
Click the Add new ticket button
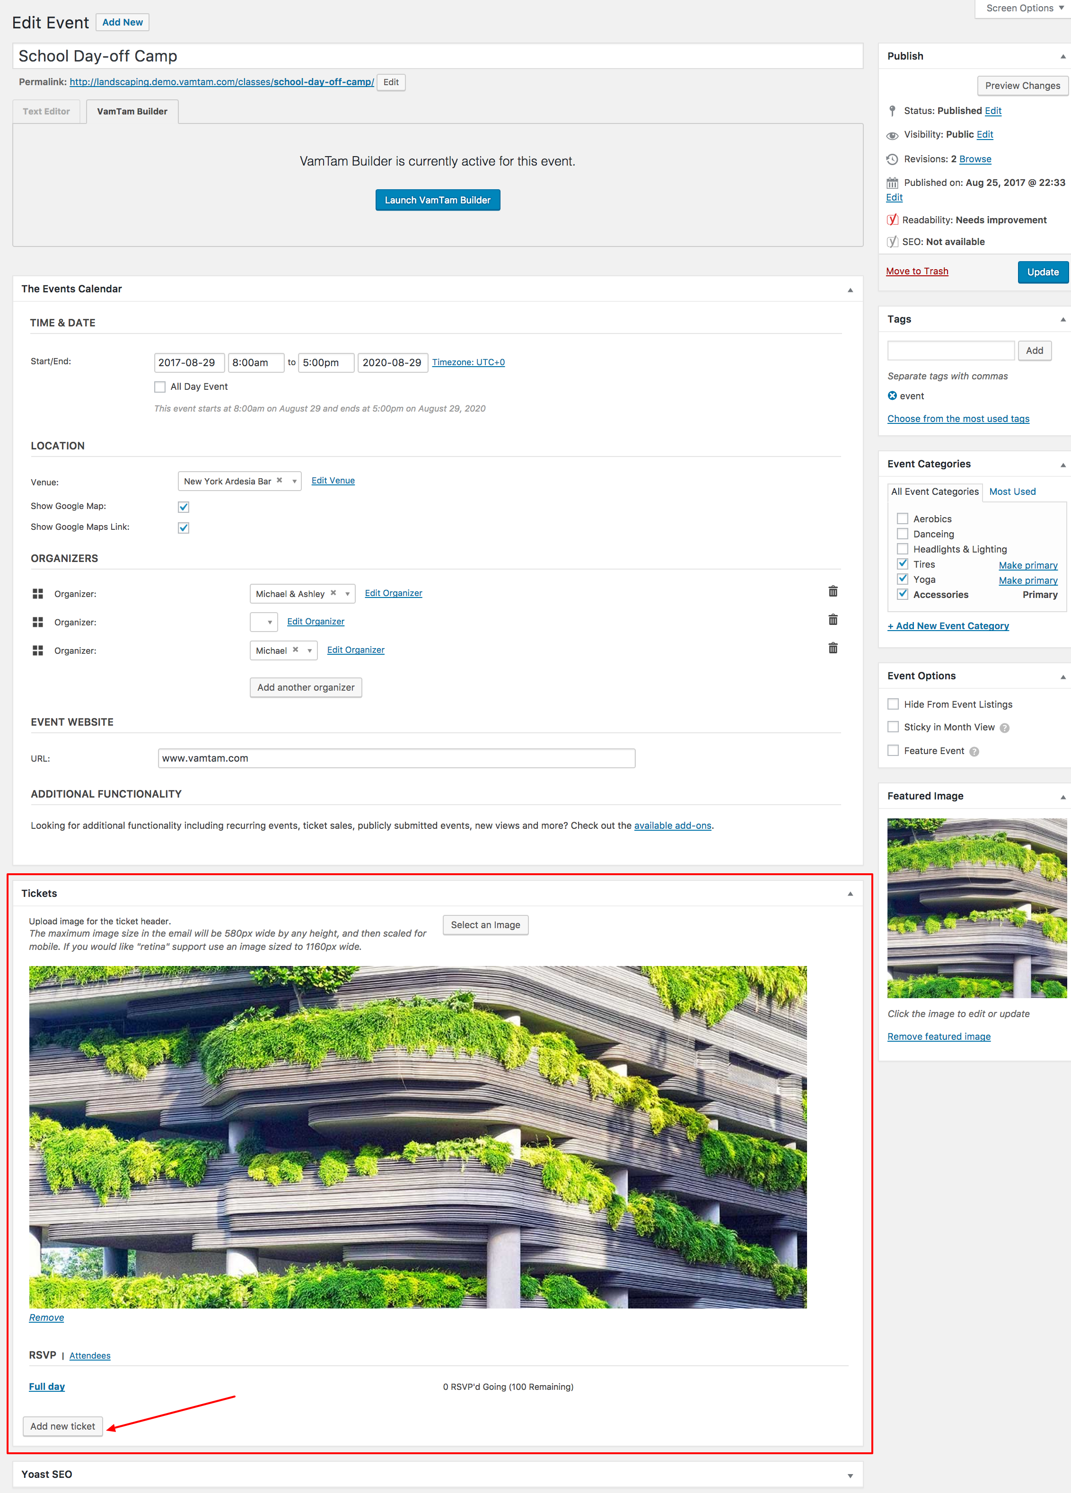coord(62,1426)
